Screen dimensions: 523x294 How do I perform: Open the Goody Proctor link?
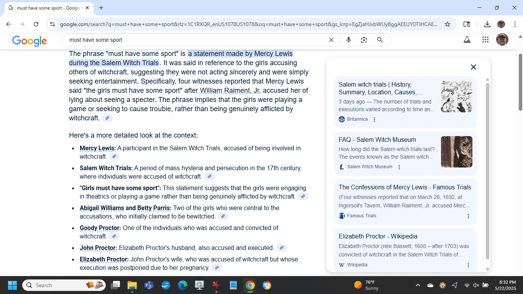point(100,228)
